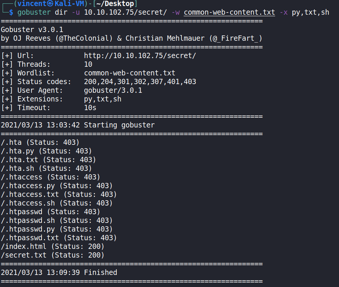Screen dimensions: 339x287
Task: Click the Starting gobuster timestamp line
Action: pyautogui.click(x=78, y=125)
